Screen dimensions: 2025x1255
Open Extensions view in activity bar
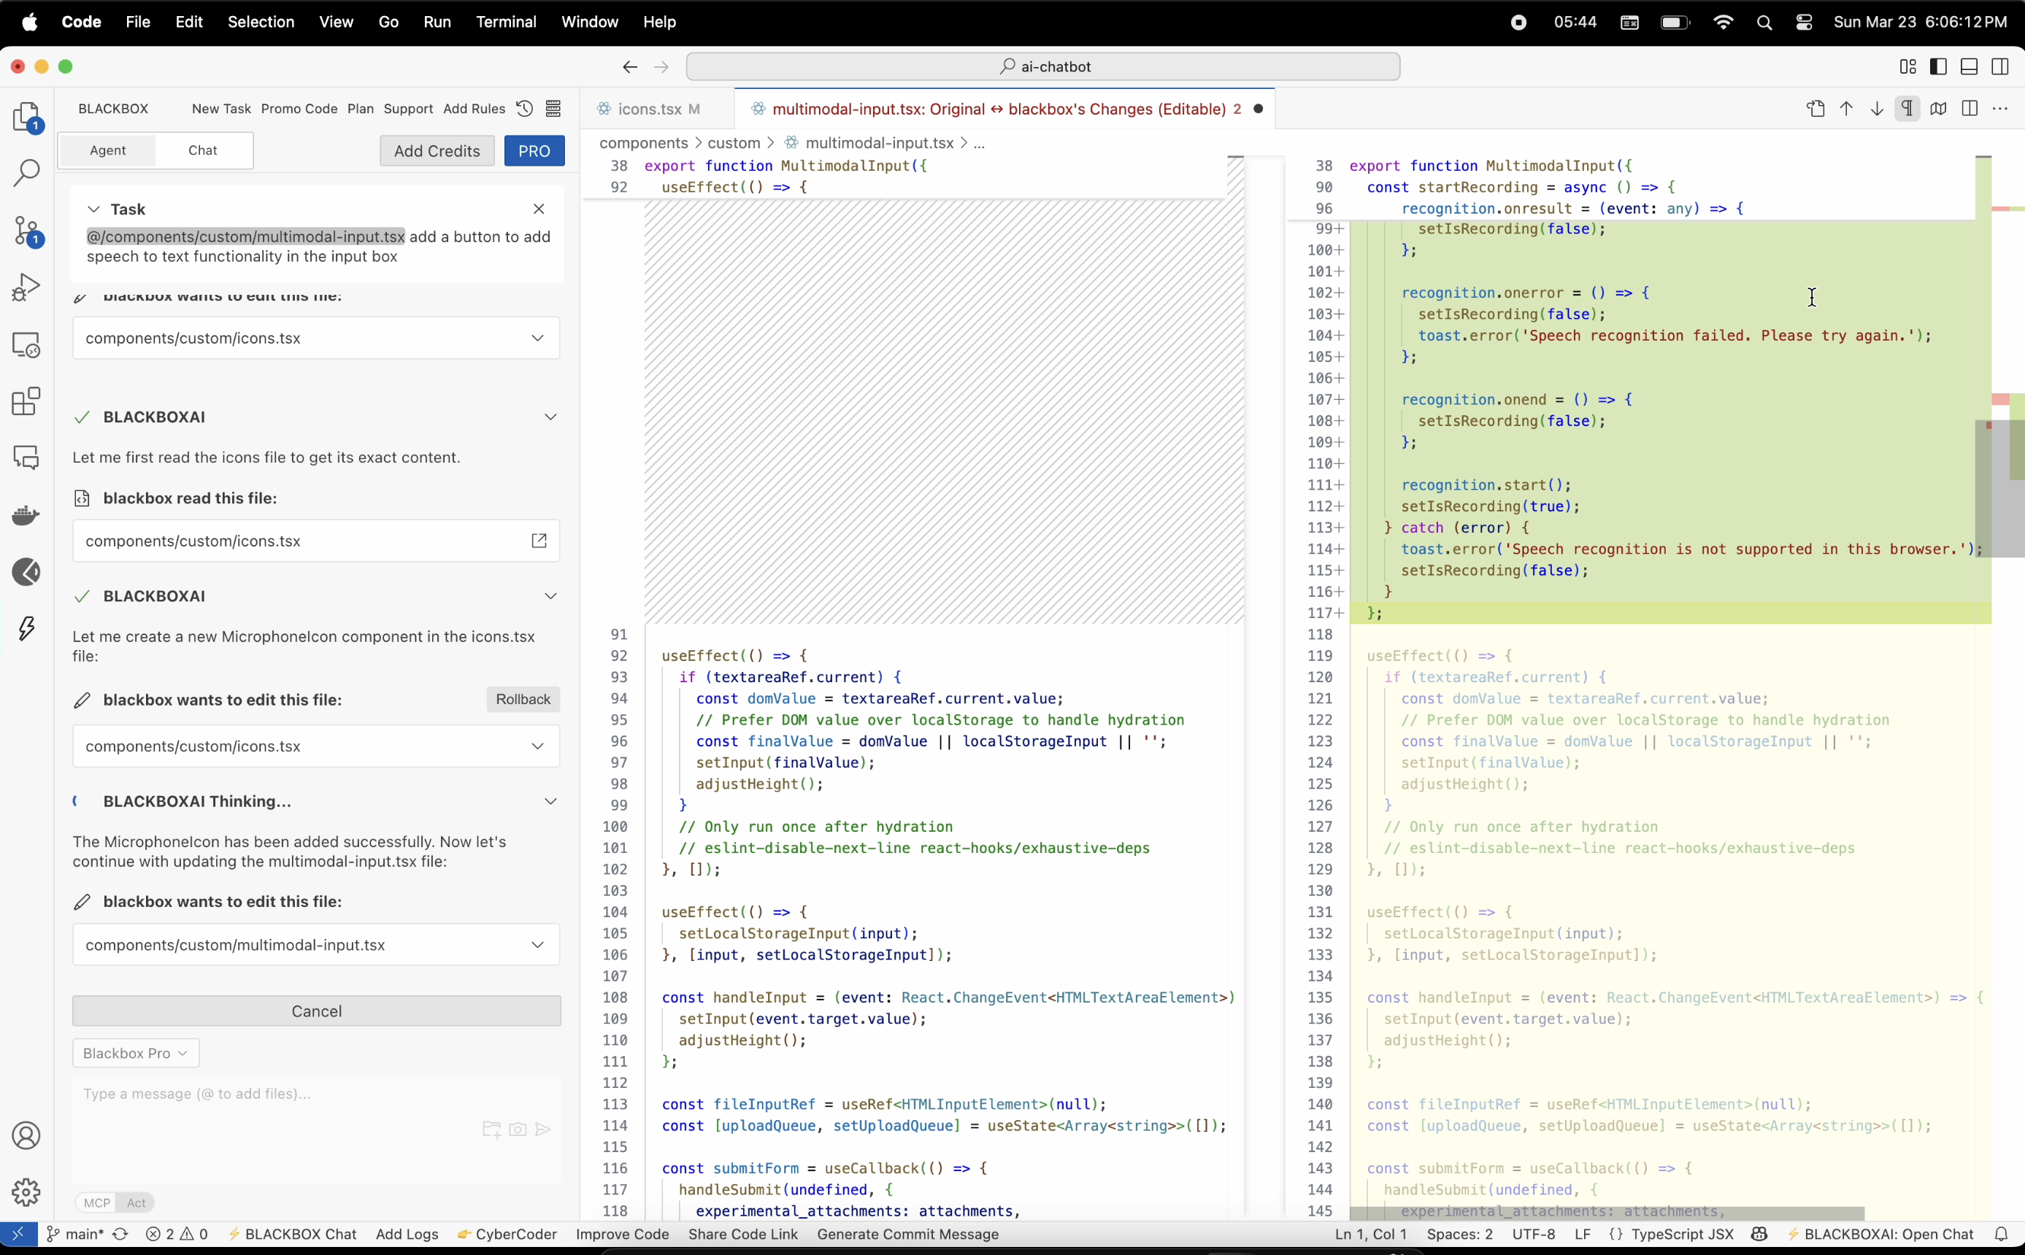pos(26,402)
